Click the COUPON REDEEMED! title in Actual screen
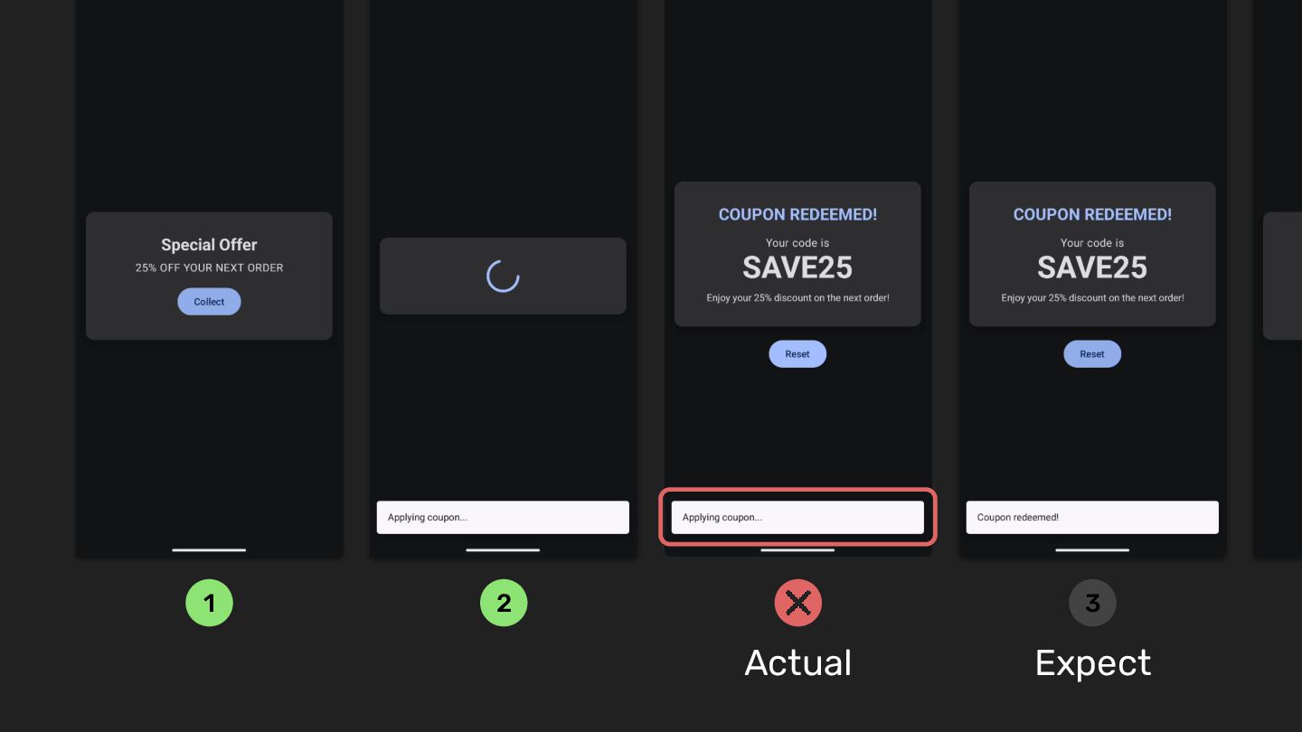1302x732 pixels. click(797, 215)
